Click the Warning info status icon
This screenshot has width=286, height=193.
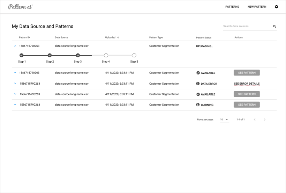tap(198, 105)
